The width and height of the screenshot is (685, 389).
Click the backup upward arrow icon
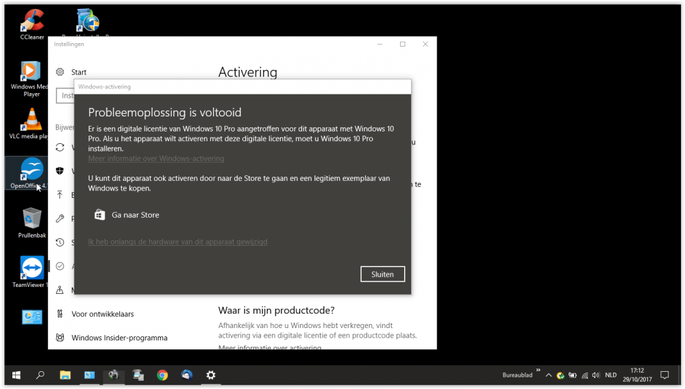tap(60, 194)
